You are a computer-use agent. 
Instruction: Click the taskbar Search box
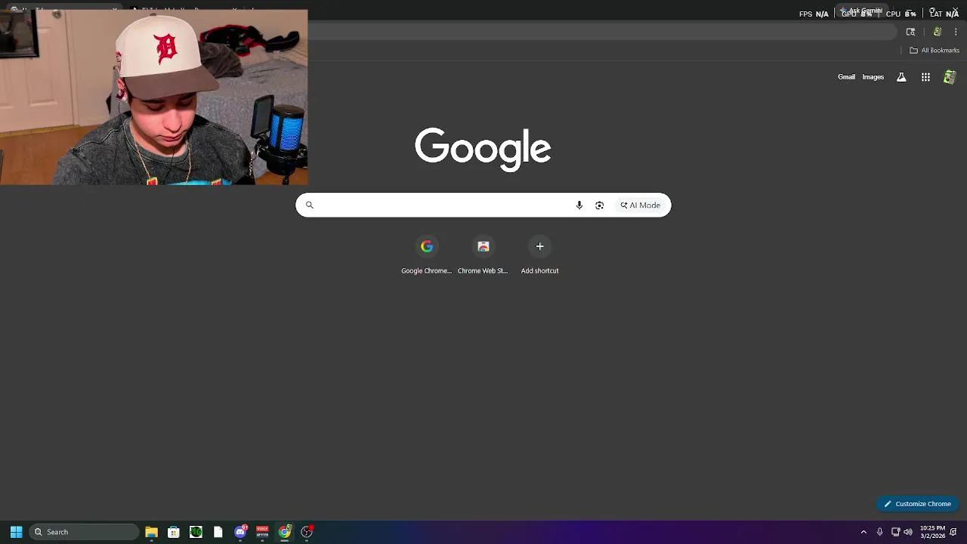coord(84,532)
